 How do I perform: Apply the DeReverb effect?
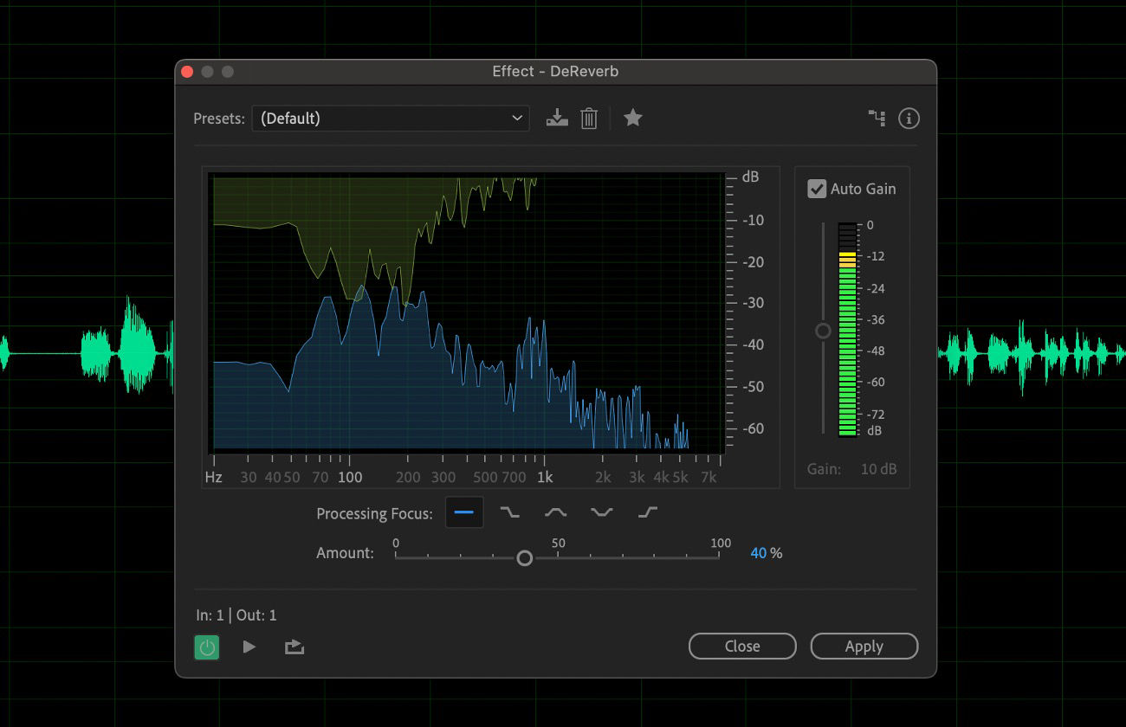pyautogui.click(x=864, y=646)
